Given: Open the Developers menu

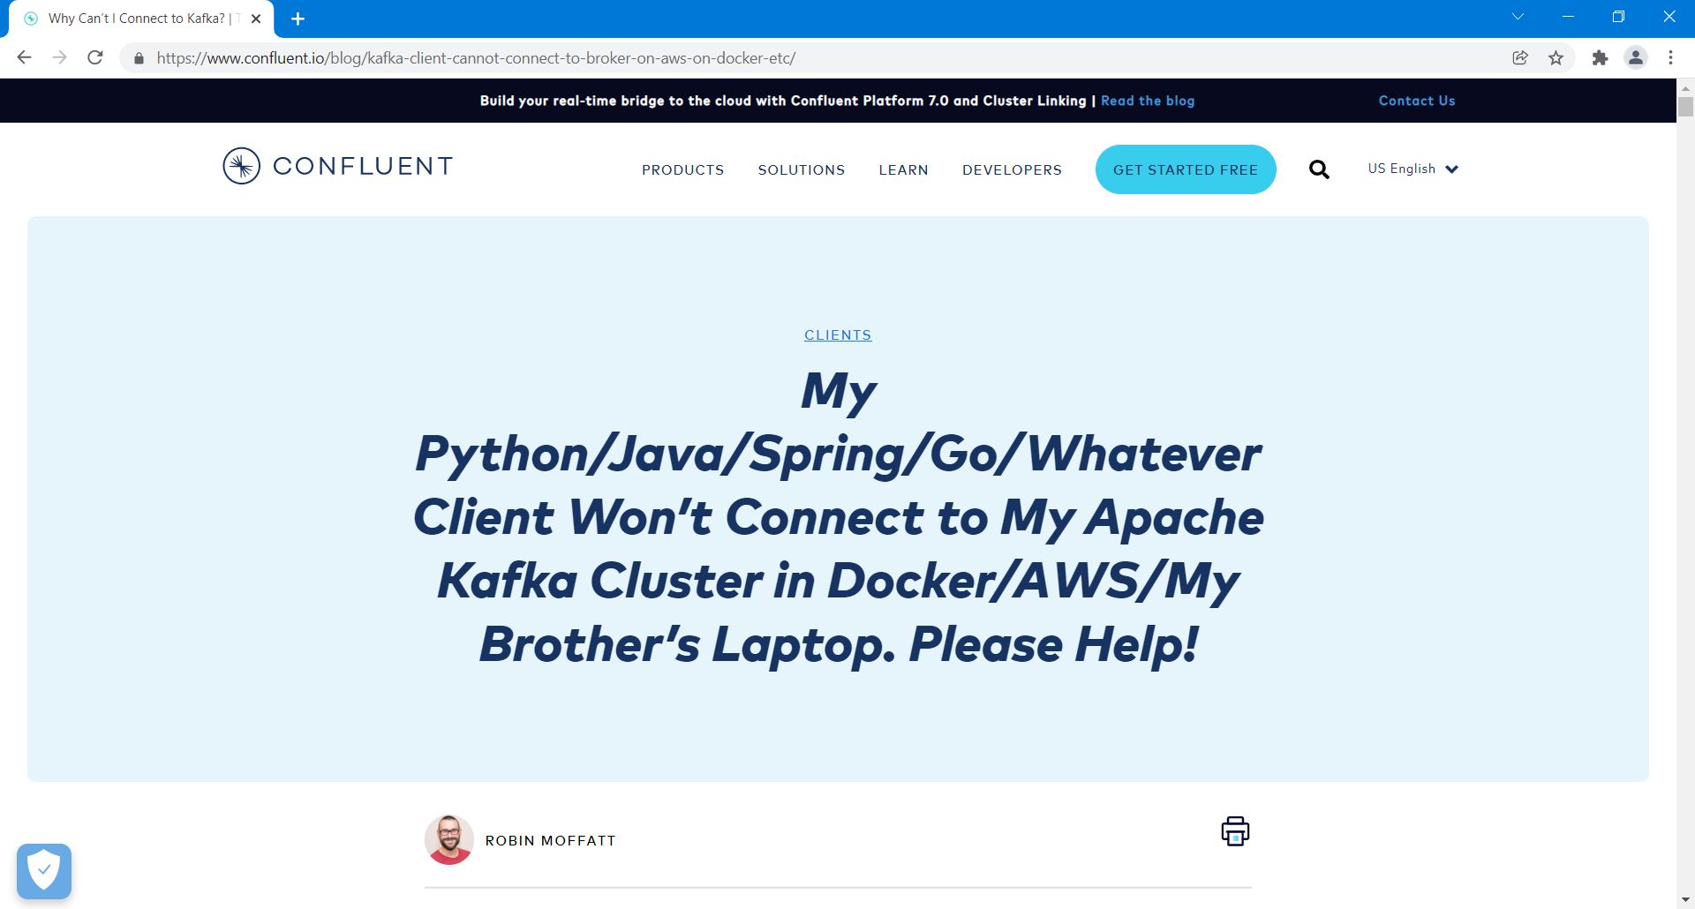Looking at the screenshot, I should (x=1012, y=169).
